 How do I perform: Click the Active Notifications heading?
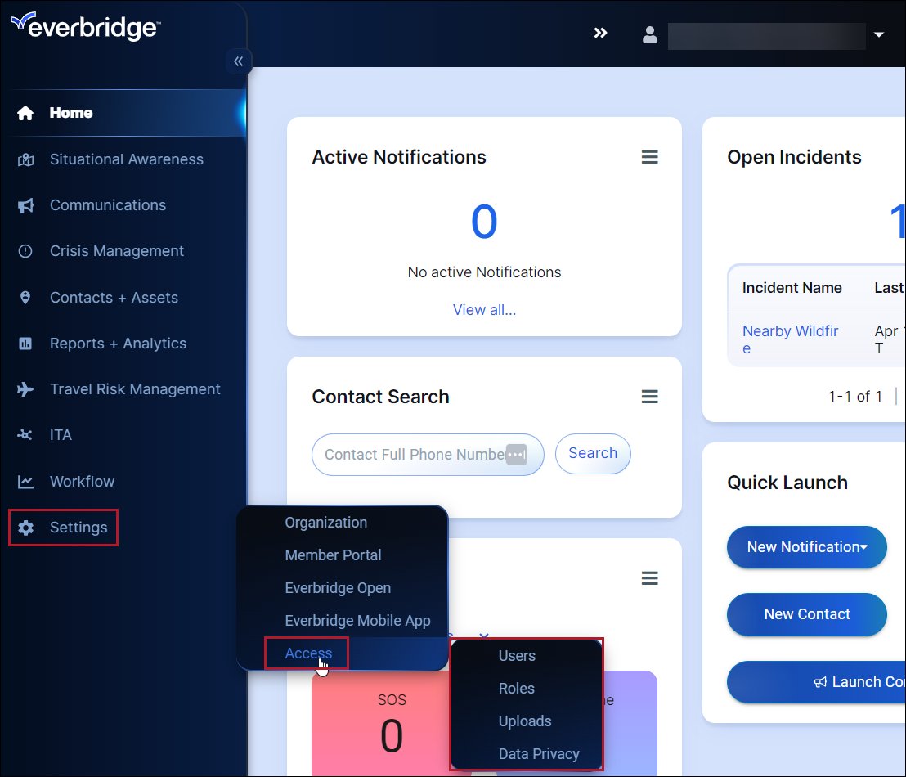click(399, 157)
